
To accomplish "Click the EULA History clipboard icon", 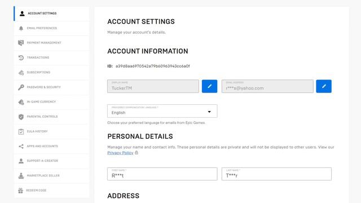I will (21, 131).
